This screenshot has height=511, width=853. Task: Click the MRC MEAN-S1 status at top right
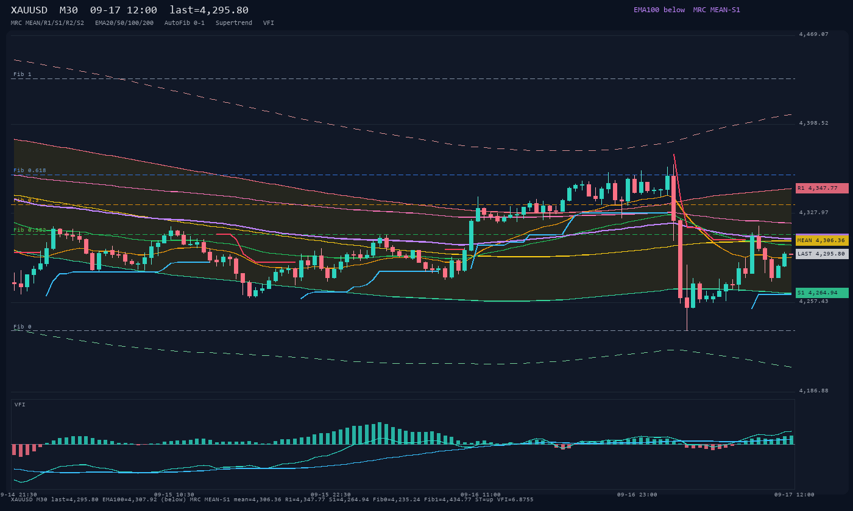717,10
